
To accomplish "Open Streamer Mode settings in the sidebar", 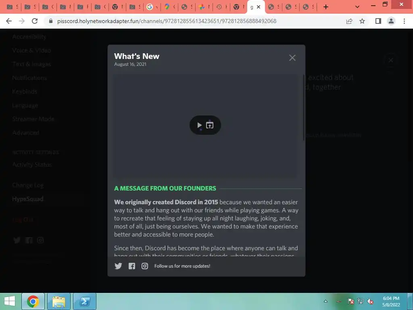I will tap(33, 119).
